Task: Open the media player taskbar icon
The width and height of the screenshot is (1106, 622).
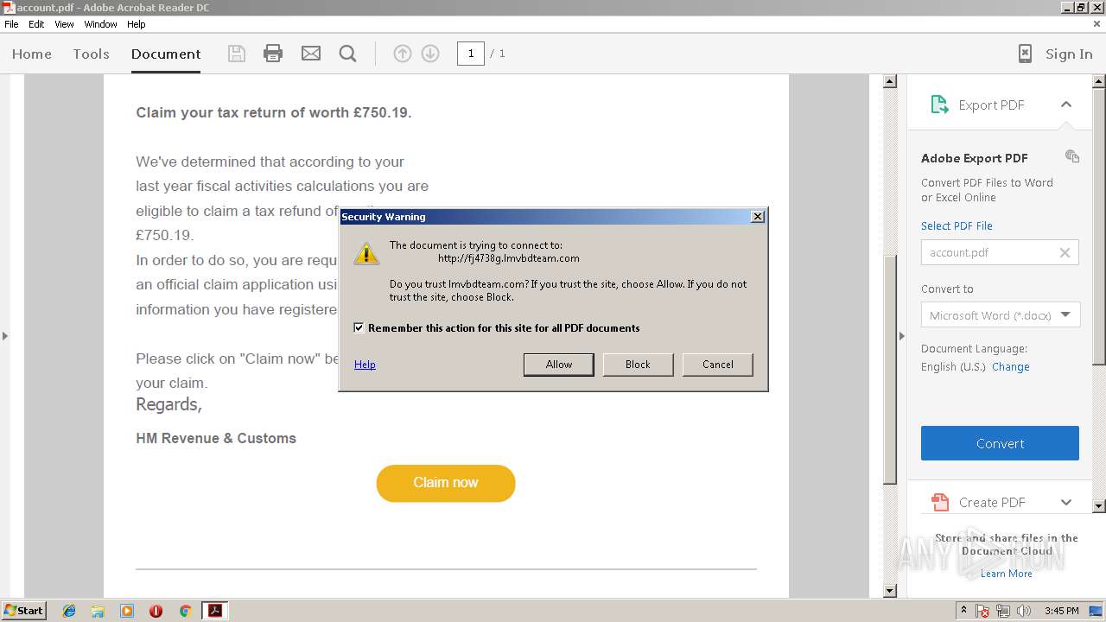Action: 127,611
